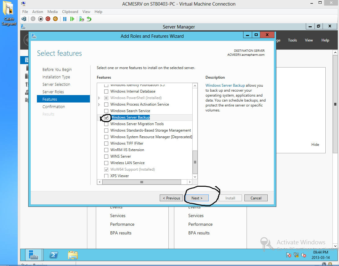
Task: Click the Checkpoint toolbar icon
Action: [x=82, y=19]
